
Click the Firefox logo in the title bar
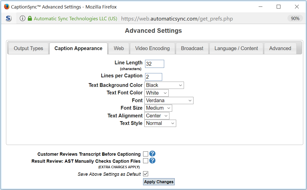(x=7, y=7)
